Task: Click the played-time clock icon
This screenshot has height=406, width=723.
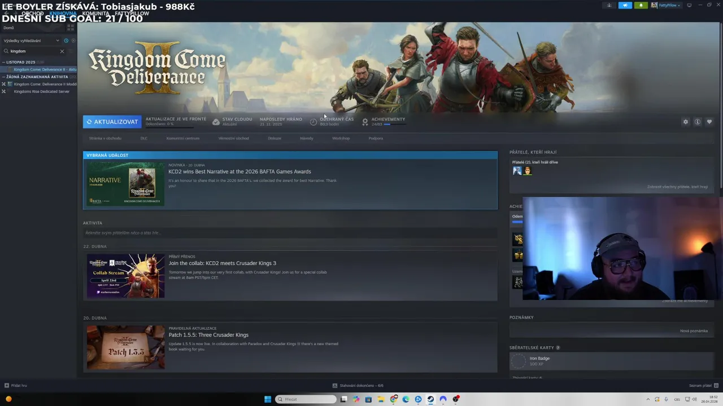Action: (313, 122)
